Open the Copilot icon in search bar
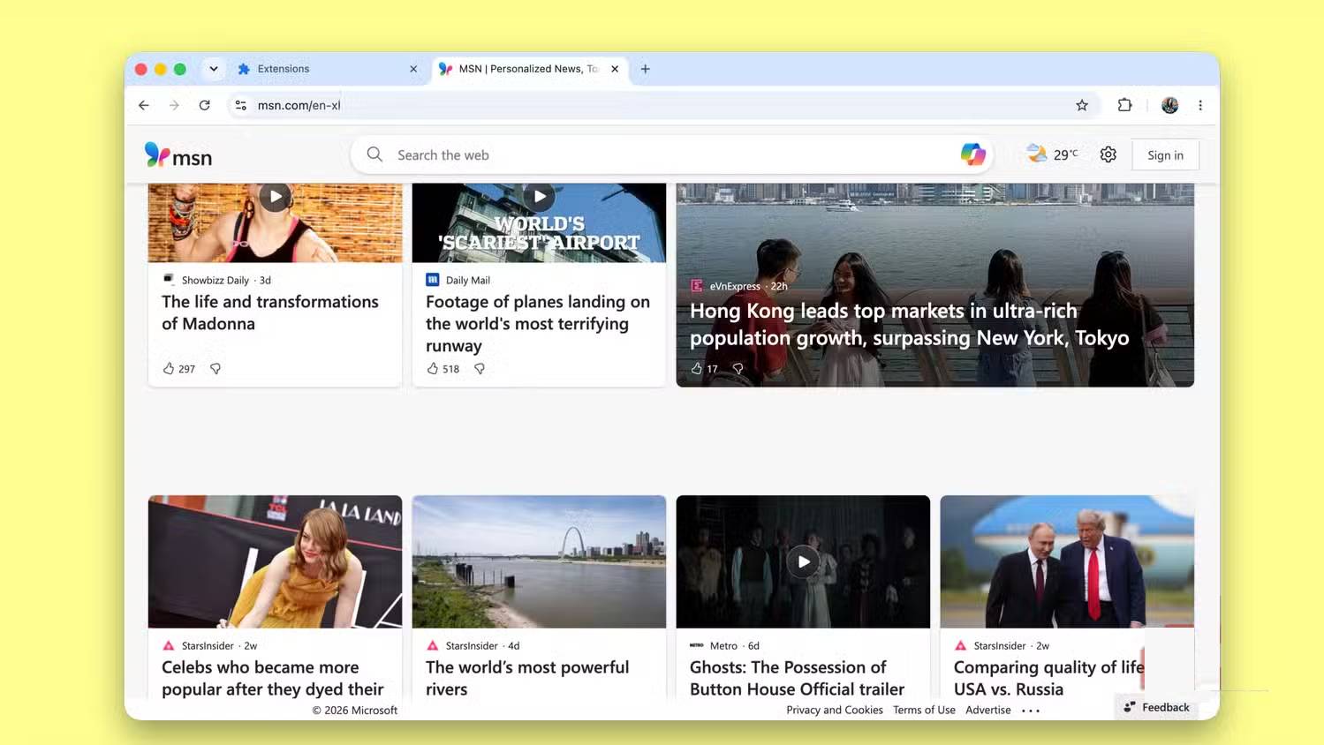 (972, 154)
